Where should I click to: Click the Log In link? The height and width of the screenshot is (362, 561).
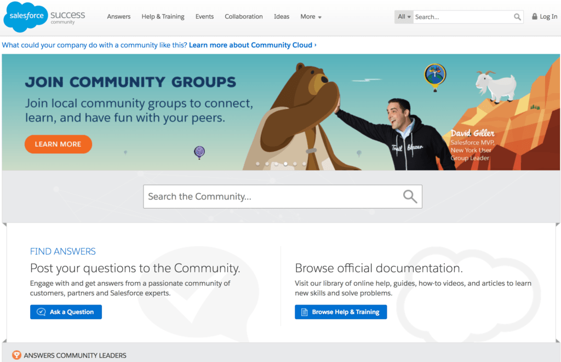point(548,16)
